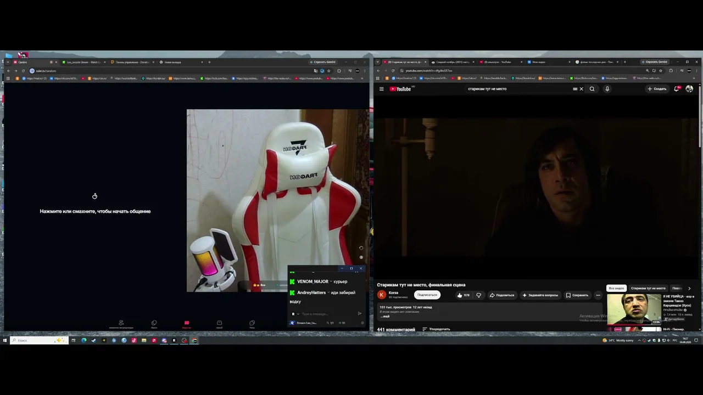Save the video with Сохранить
The image size is (703, 395).
click(577, 295)
